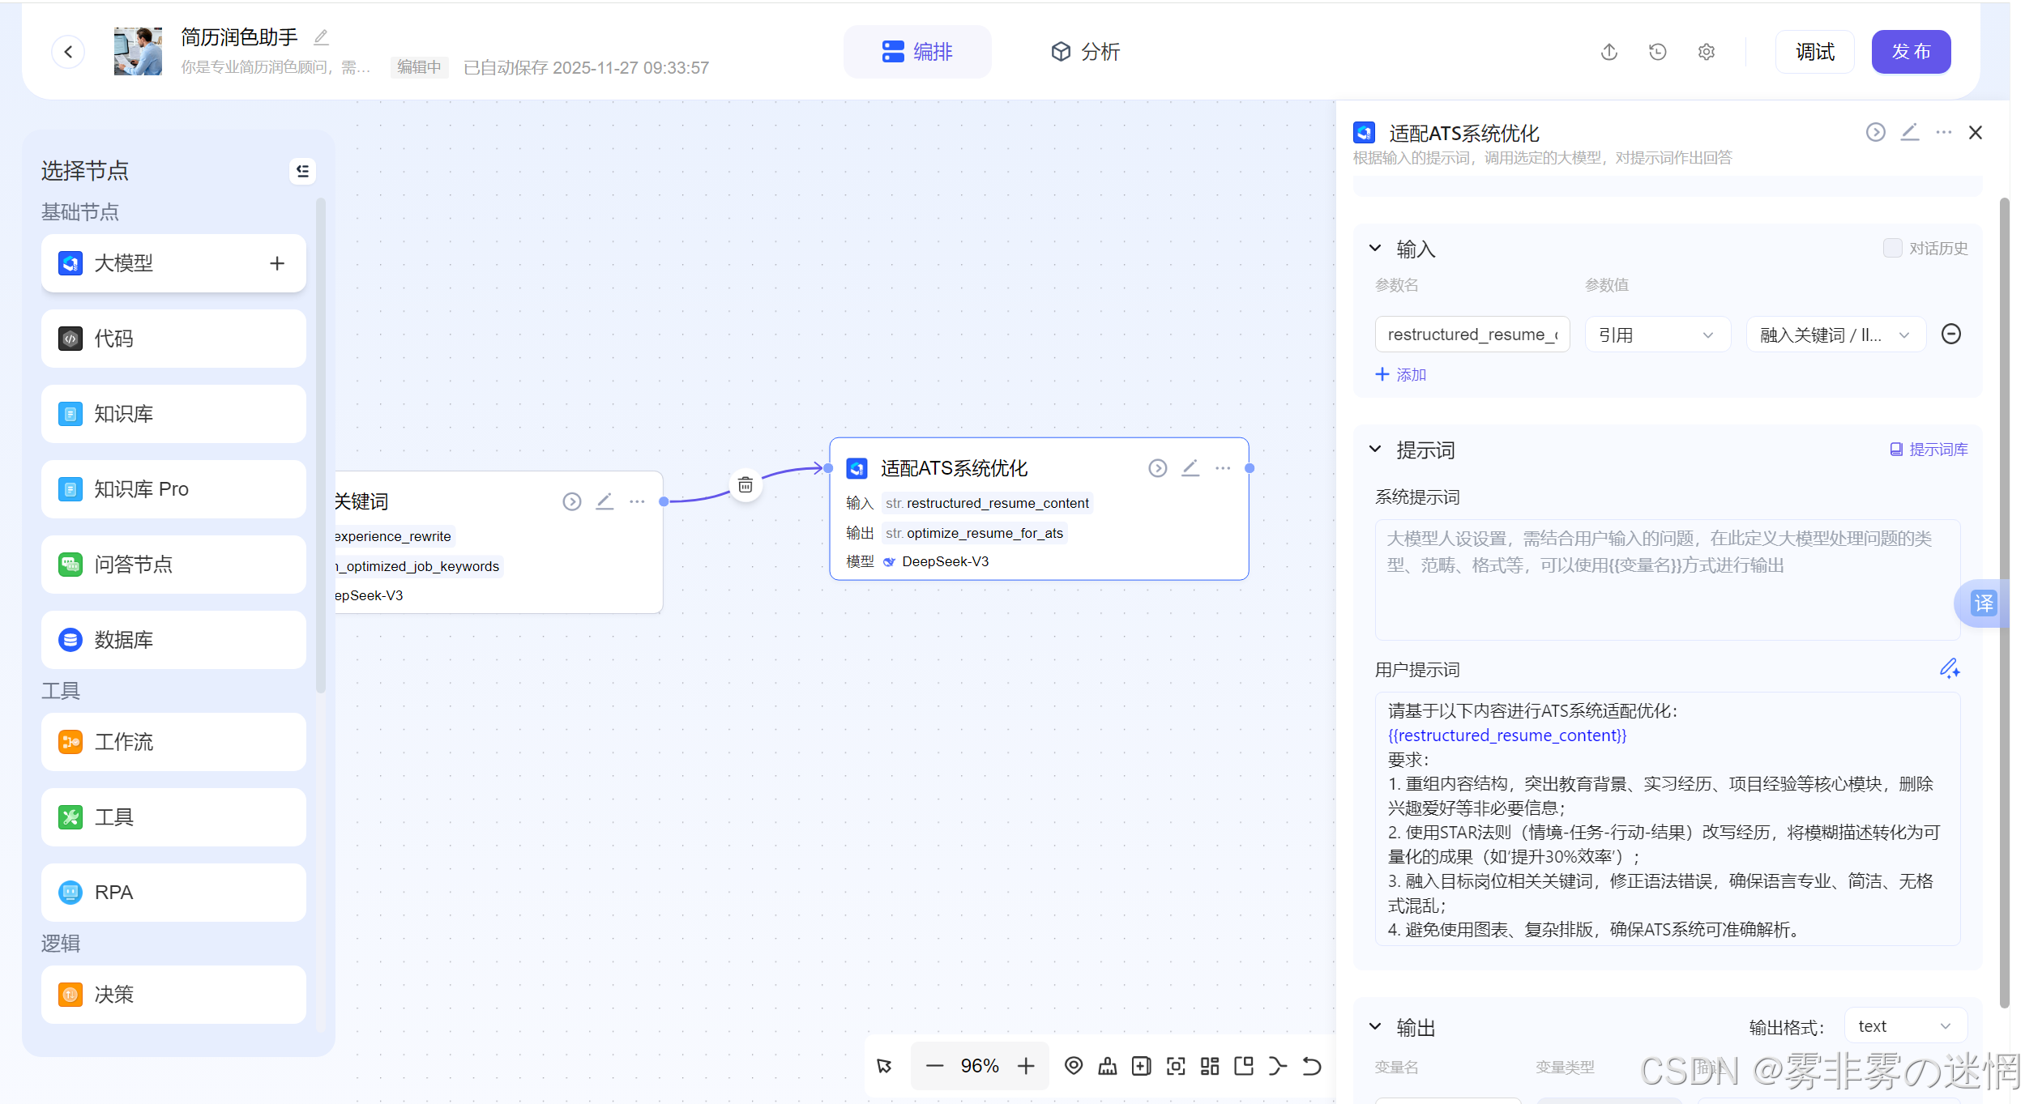The image size is (2025, 1104).
Task: Collapse the node selection sidebar
Action: click(x=302, y=171)
